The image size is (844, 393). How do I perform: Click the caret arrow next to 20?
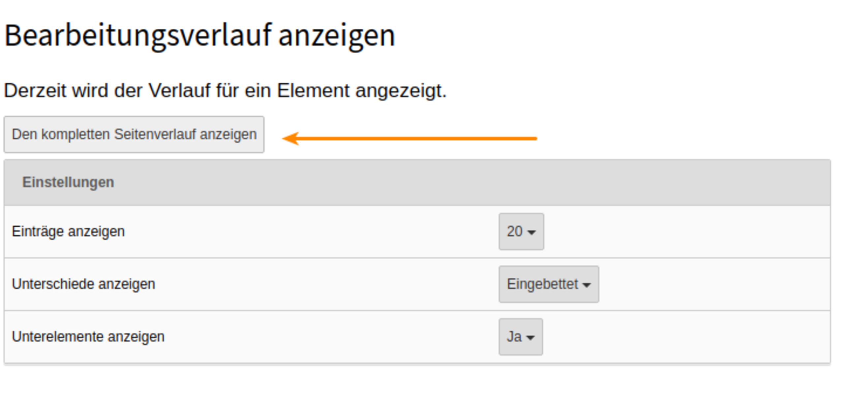coord(531,233)
